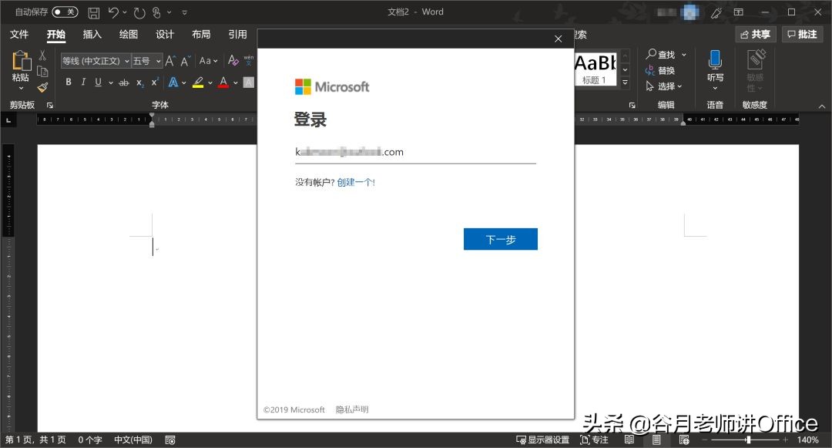The width and height of the screenshot is (832, 448).
Task: Click the Undo arrow icon
Action: click(x=113, y=12)
